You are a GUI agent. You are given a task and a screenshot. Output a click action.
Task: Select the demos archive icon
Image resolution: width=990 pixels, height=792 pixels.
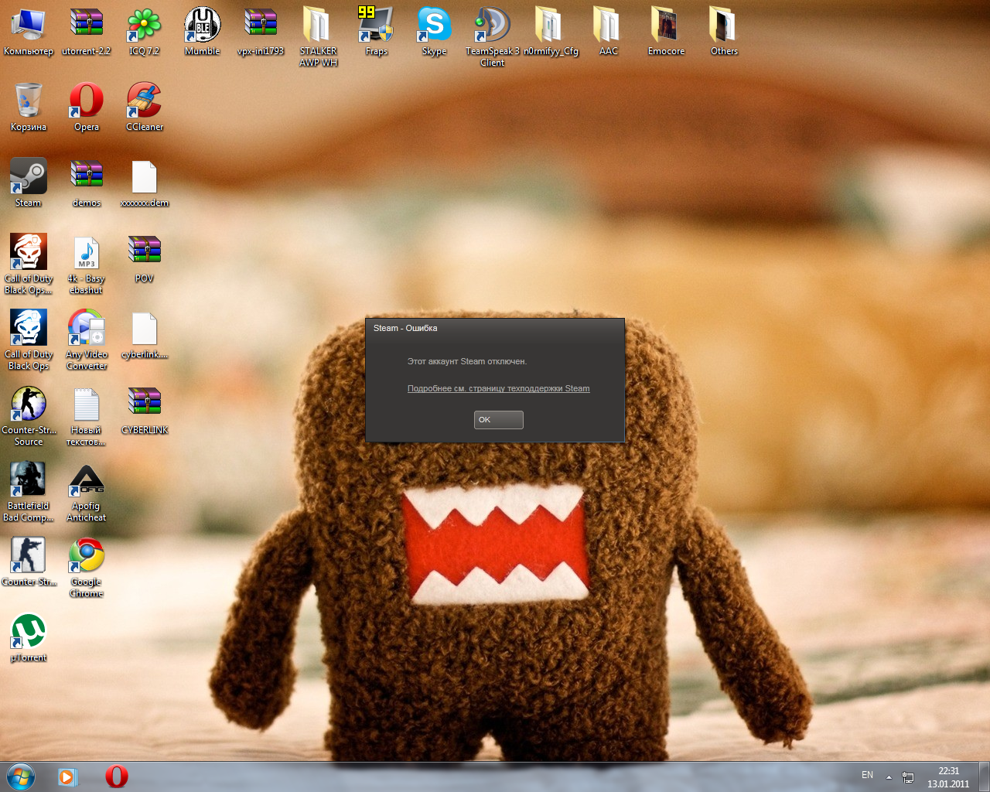tap(87, 183)
